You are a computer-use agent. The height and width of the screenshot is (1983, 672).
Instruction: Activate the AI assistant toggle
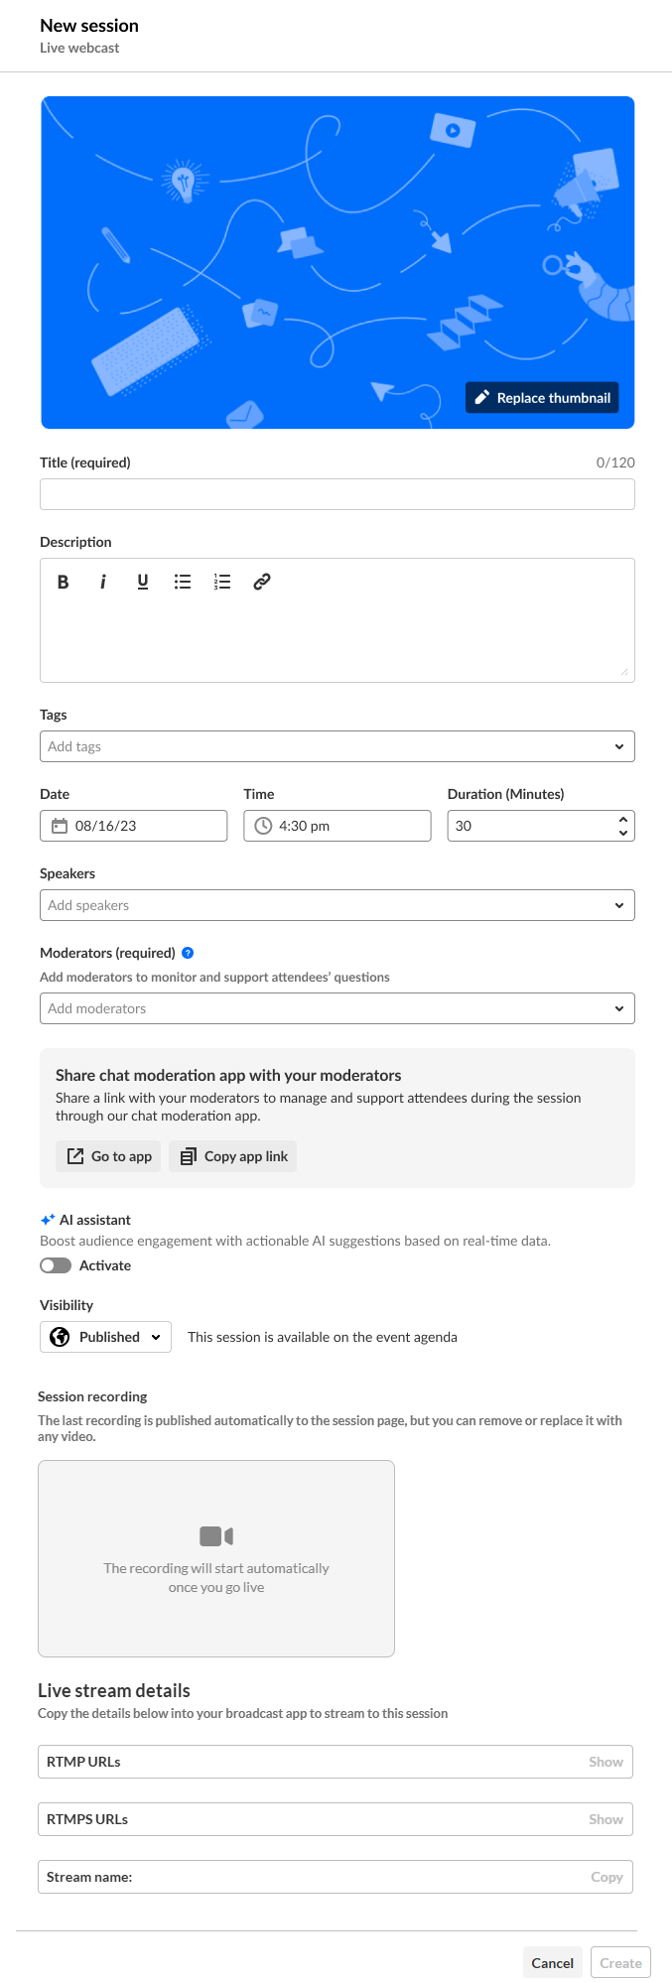coord(56,1265)
